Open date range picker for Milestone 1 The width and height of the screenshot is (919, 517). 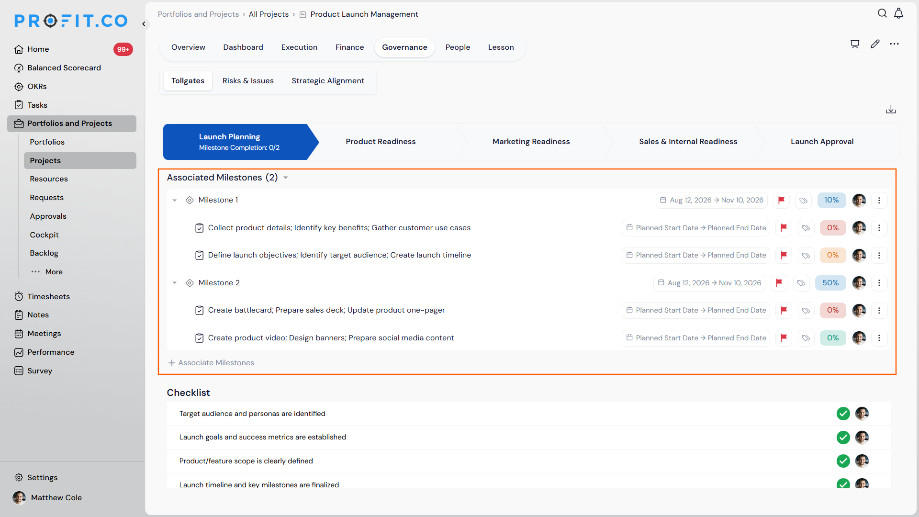click(711, 200)
